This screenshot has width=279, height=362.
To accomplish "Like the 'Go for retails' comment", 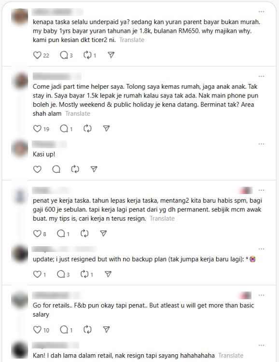I will point(37,330).
